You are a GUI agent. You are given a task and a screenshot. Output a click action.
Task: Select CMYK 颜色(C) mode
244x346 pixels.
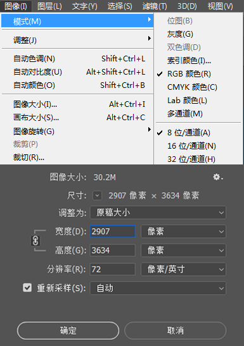pos(198,87)
